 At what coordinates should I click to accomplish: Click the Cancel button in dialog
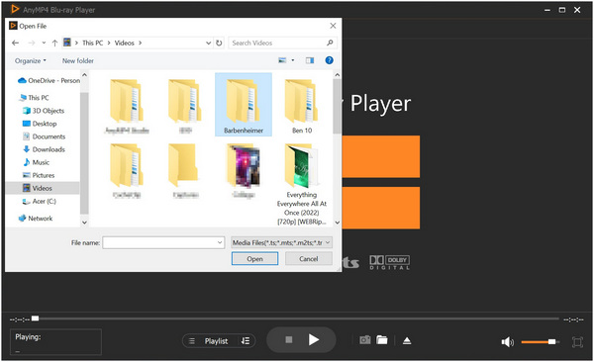[308, 258]
